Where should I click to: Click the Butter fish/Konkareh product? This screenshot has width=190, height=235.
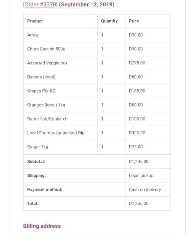click(47, 119)
